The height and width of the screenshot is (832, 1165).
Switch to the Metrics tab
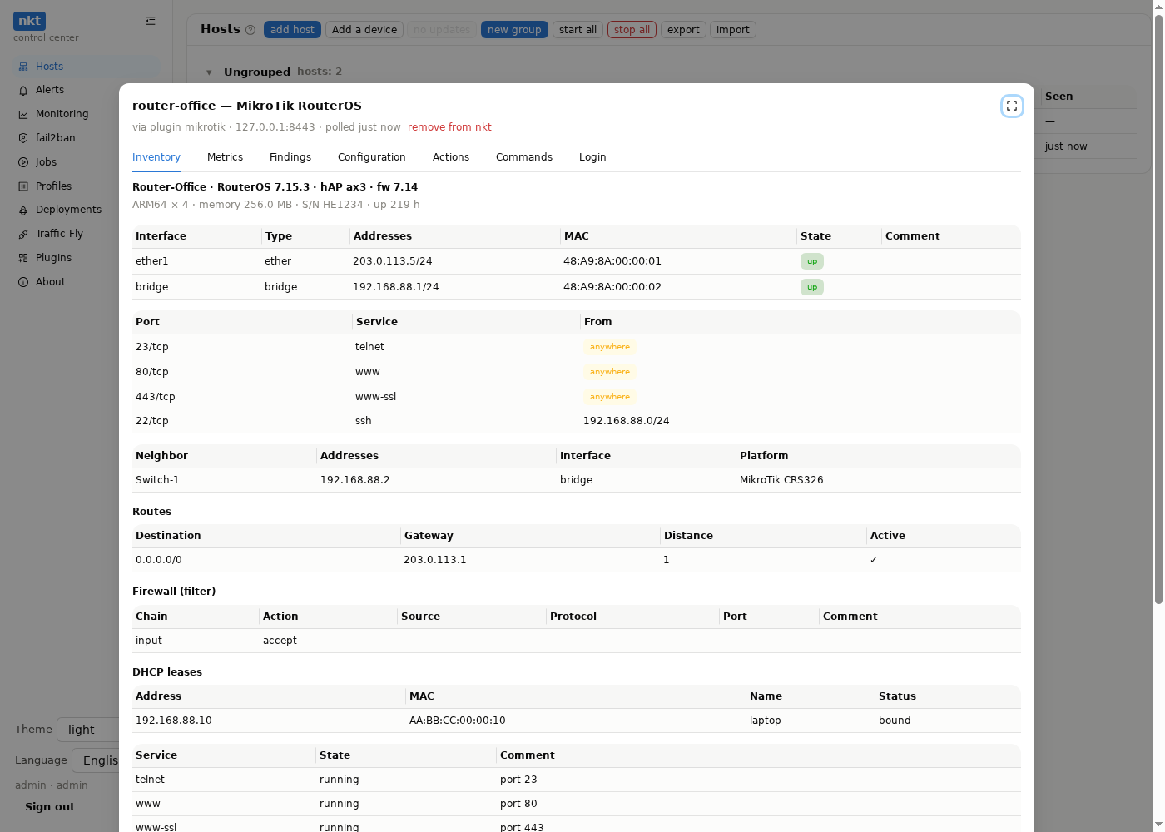coord(225,157)
